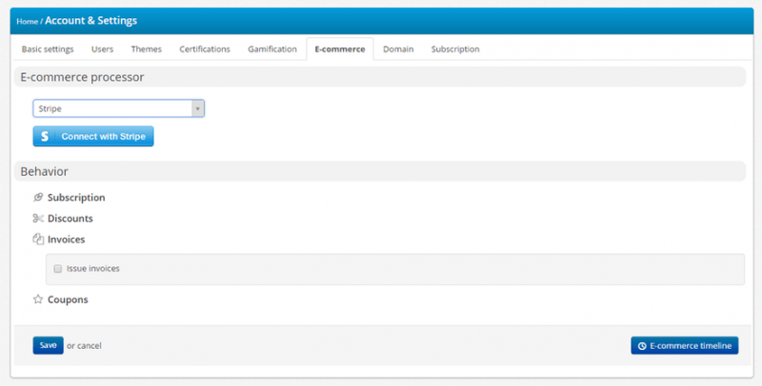Expand the Discounts behavior section

70,219
